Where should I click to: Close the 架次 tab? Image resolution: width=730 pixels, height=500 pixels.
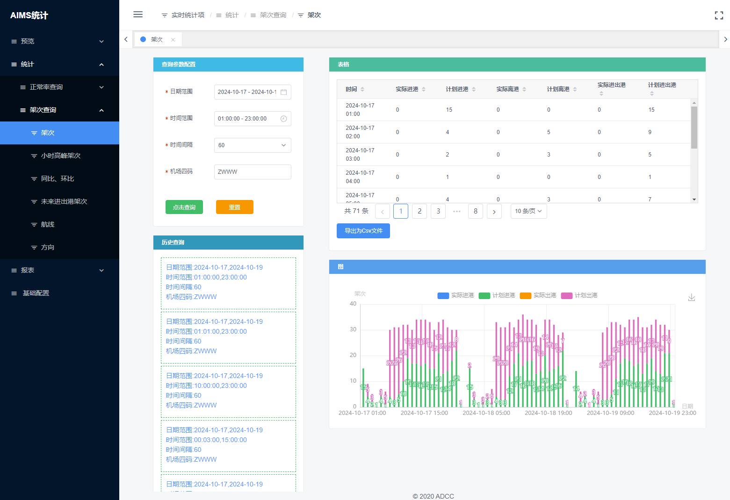tap(173, 40)
